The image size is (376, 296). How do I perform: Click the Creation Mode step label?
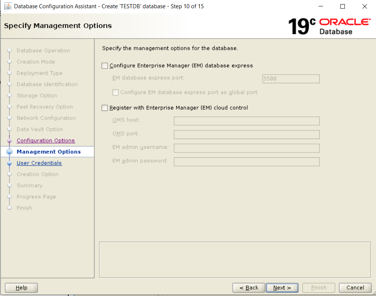pyautogui.click(x=36, y=62)
